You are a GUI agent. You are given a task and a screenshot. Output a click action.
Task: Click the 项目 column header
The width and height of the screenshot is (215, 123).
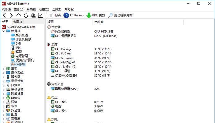click(70, 22)
